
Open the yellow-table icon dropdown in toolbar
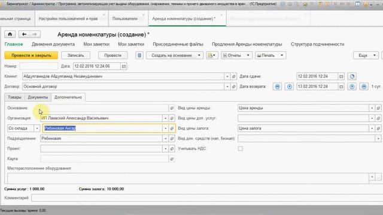(212, 56)
